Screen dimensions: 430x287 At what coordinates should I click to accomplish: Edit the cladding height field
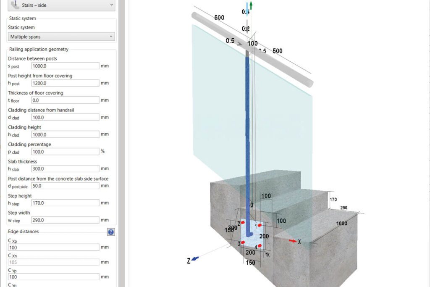tap(65, 134)
